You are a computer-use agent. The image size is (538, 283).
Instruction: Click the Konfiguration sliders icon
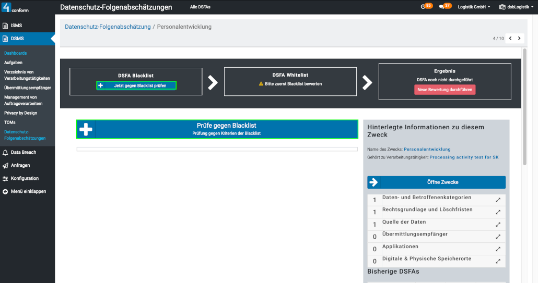(x=5, y=178)
